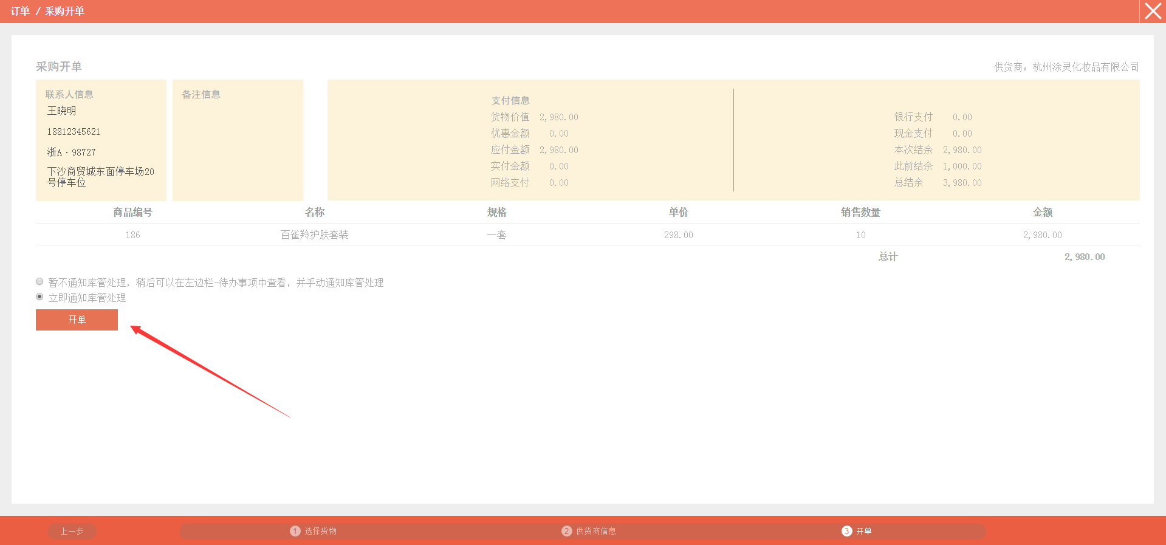Select the 百雀羚护肤套装 product row

[315, 235]
